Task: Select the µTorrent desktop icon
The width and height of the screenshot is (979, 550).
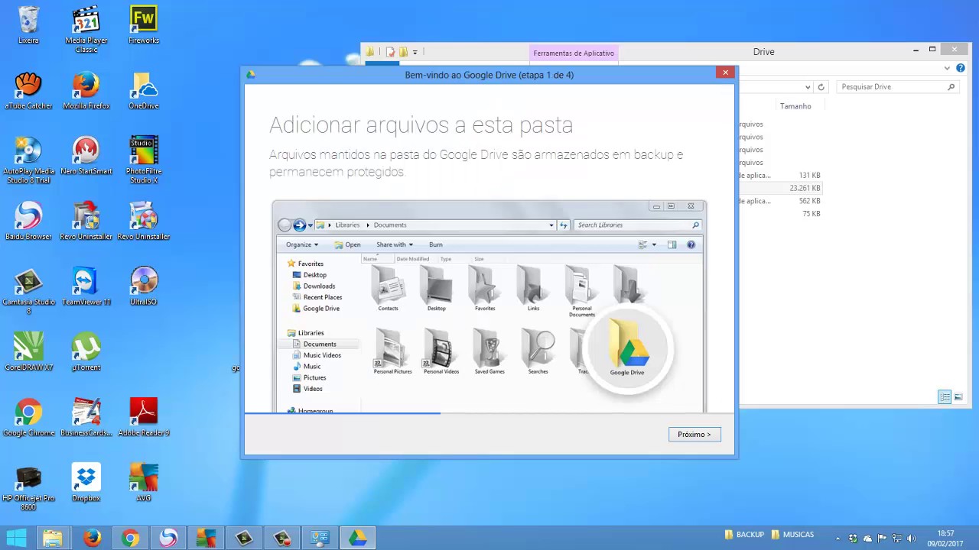Action: pyautogui.click(x=86, y=352)
